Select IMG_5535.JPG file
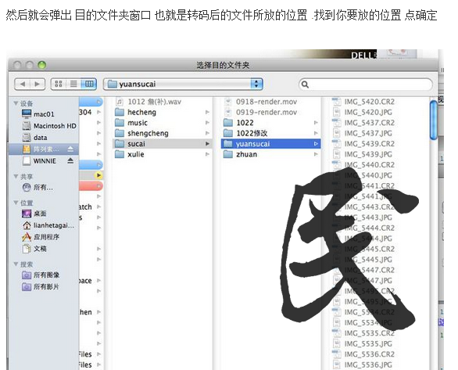Viewport: 458px width, 370px height. pyautogui.click(x=363, y=343)
